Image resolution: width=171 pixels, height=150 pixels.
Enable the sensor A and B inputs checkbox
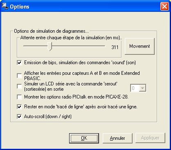click(x=19, y=76)
